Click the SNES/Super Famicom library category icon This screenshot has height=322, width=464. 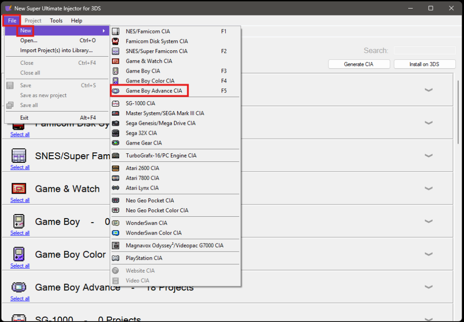[19, 156]
